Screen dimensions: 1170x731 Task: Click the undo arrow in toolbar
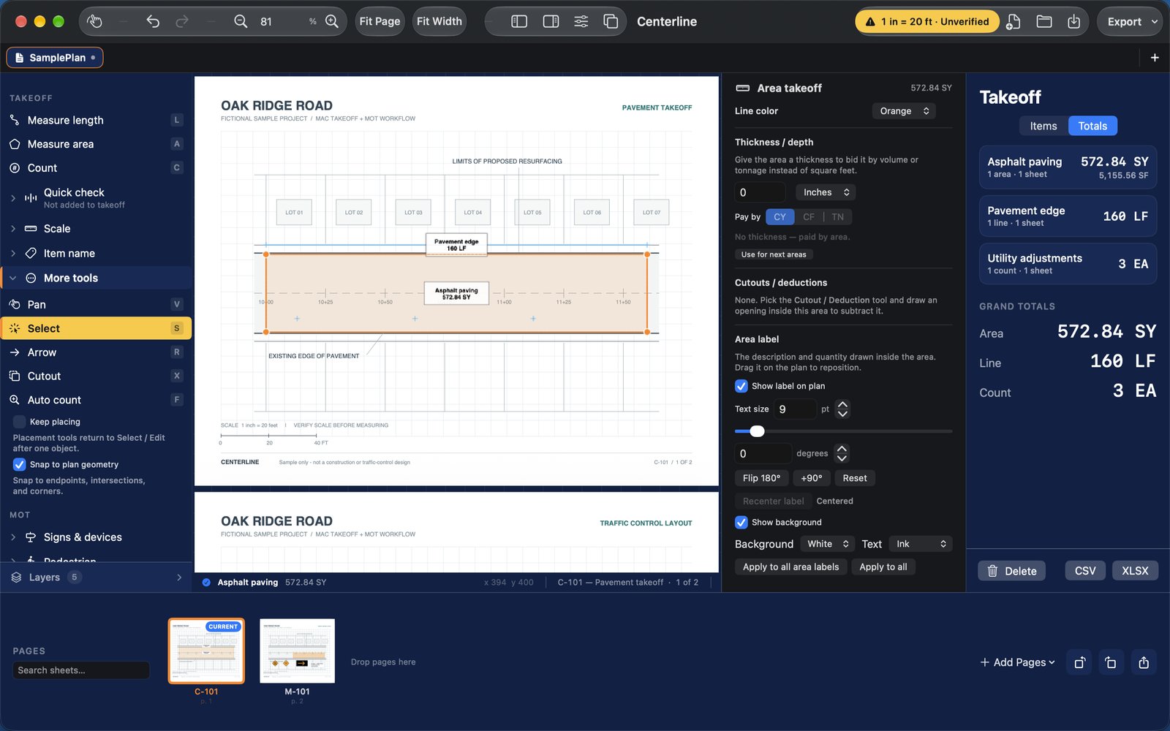153,21
